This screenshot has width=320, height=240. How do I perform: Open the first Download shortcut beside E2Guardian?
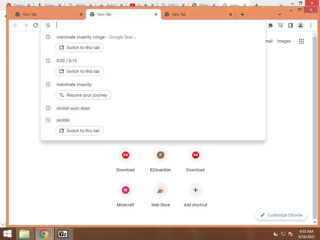(126, 160)
